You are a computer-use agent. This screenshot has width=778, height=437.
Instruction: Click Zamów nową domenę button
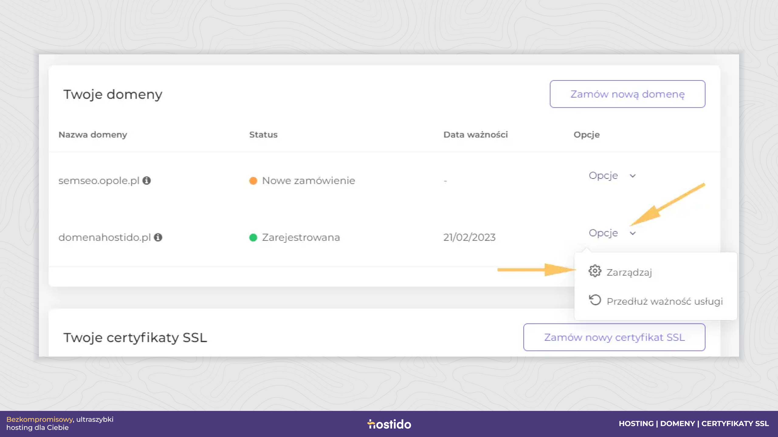(x=628, y=94)
